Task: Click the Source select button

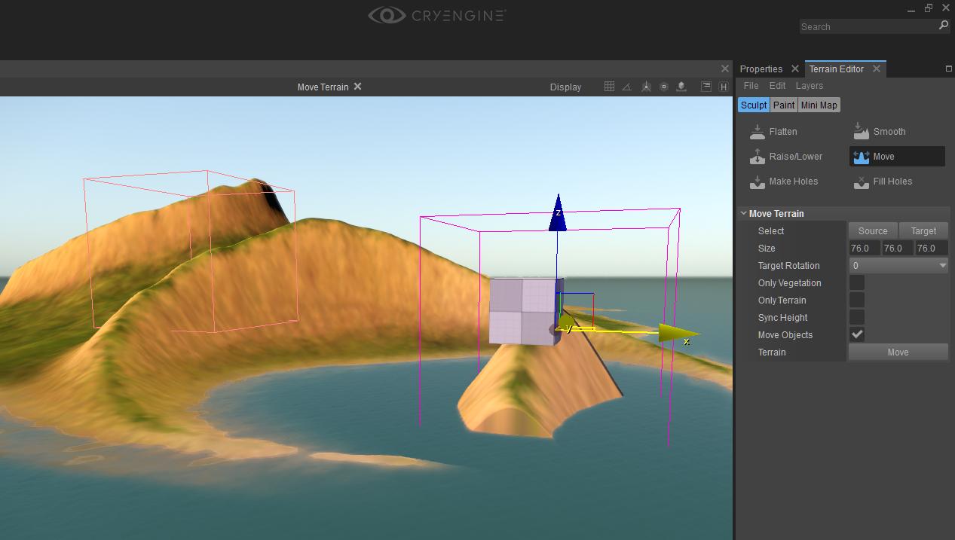Action: (x=873, y=230)
